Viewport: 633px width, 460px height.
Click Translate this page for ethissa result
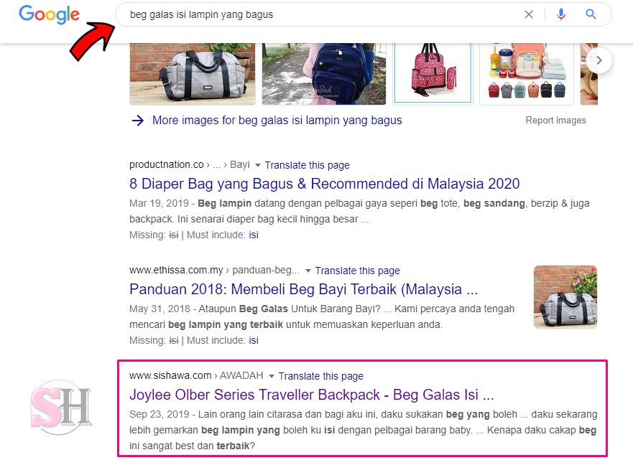357,271
